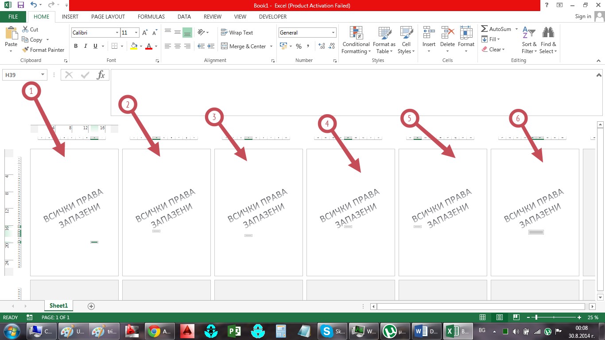Switch to the FORMULAS tab

(151, 16)
